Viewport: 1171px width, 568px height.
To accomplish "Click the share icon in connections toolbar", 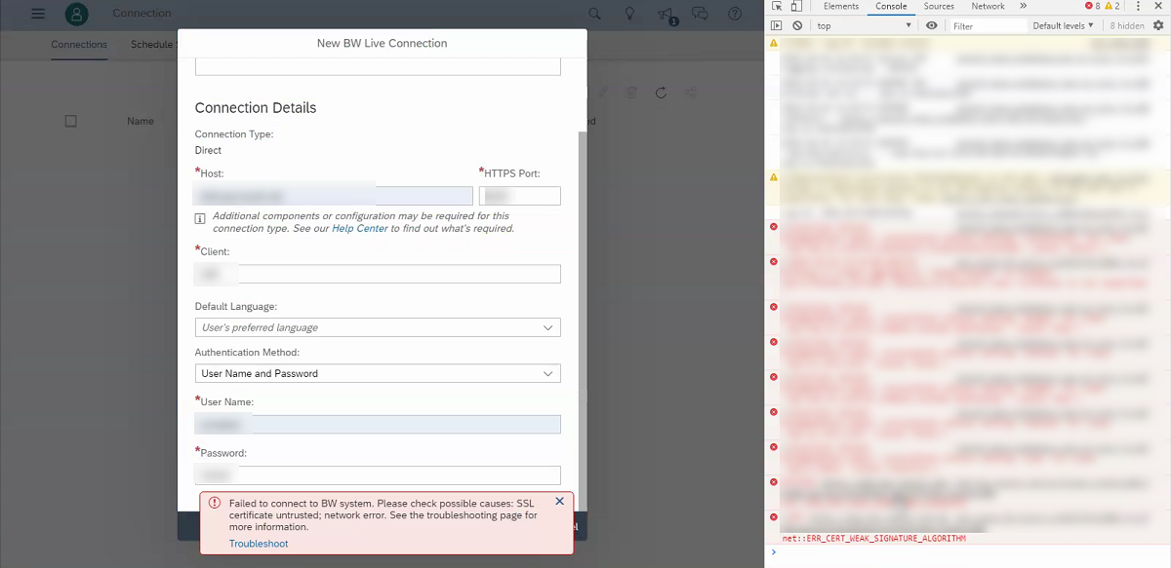I will [692, 93].
